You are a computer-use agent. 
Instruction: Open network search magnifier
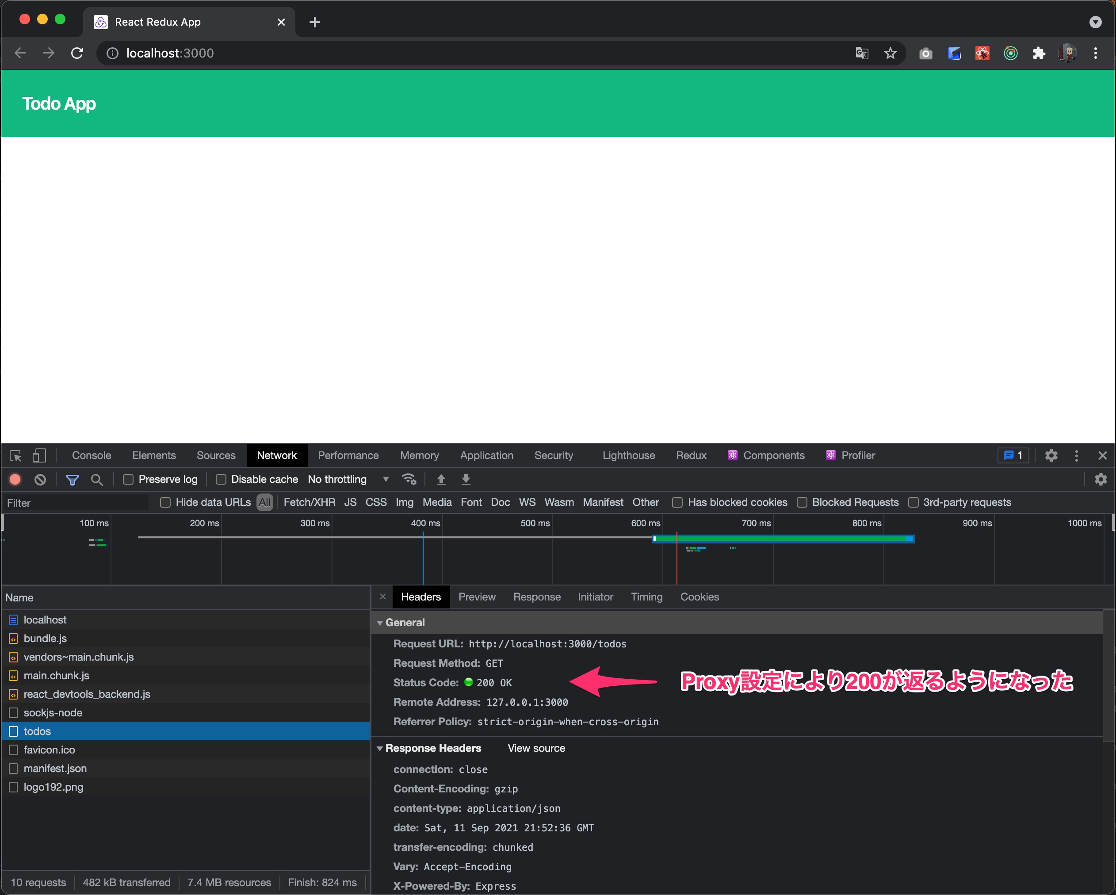pyautogui.click(x=97, y=480)
